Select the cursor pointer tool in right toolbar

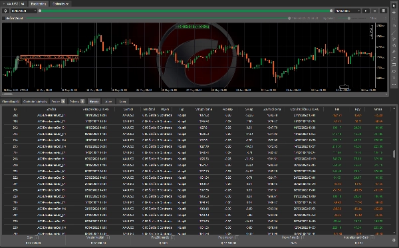click(394, 6)
